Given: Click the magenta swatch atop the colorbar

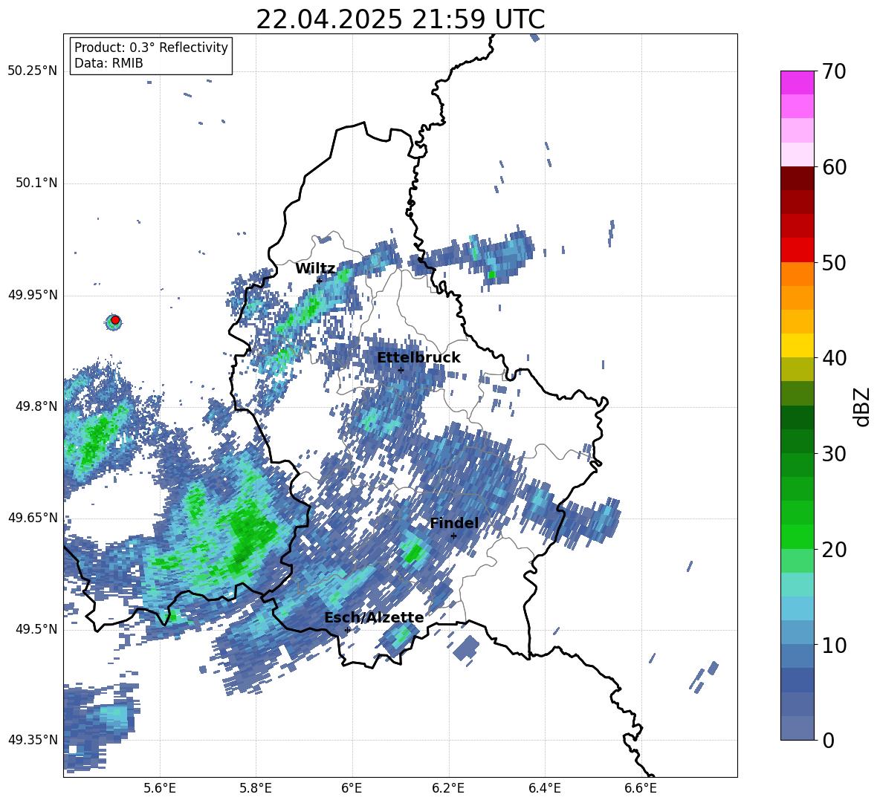Looking at the screenshot, I should pos(797,82).
